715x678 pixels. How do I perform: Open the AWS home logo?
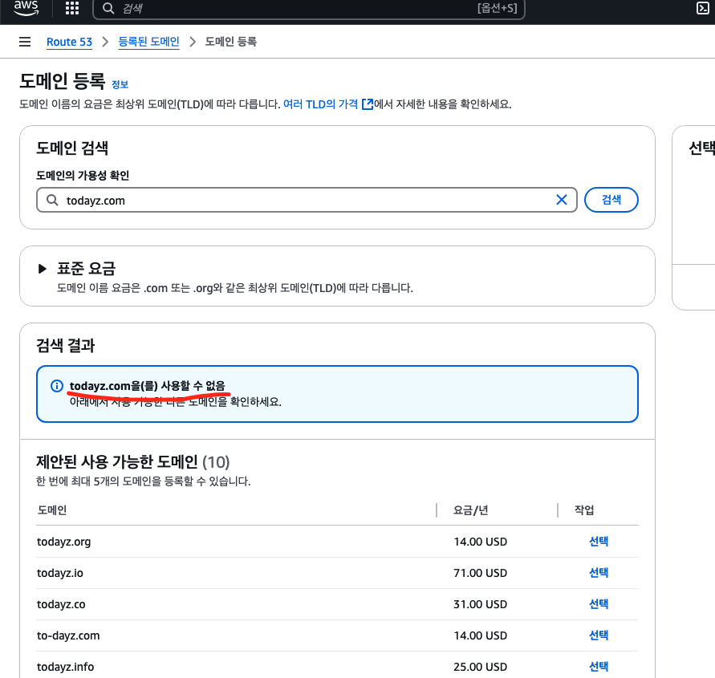[26, 8]
